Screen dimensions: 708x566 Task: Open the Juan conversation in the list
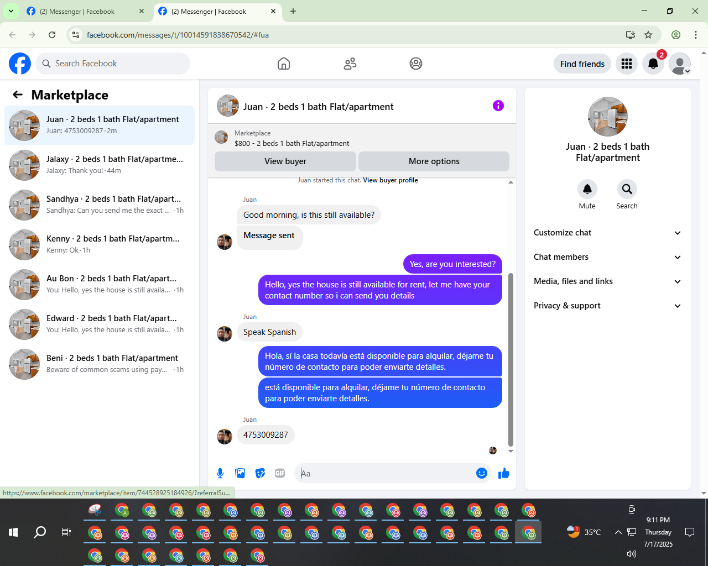tap(100, 125)
